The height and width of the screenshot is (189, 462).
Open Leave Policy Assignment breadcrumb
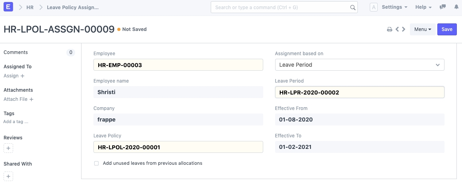pos(72,7)
